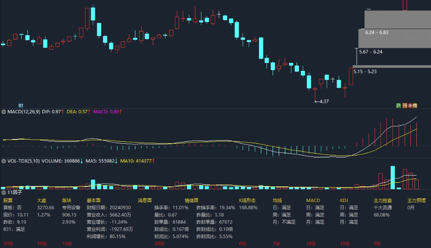The image size is (431, 248).
Task: Click the 昨收: 9.19 value
Action: coord(15,222)
